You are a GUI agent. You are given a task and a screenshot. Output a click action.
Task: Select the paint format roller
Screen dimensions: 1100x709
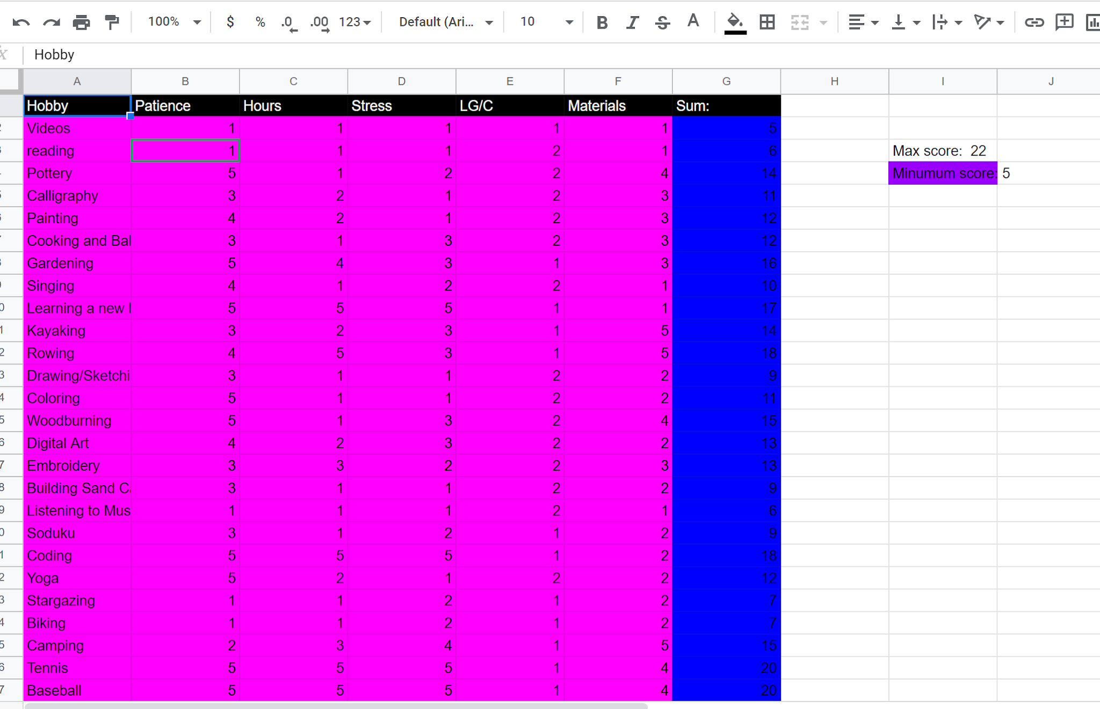point(112,23)
